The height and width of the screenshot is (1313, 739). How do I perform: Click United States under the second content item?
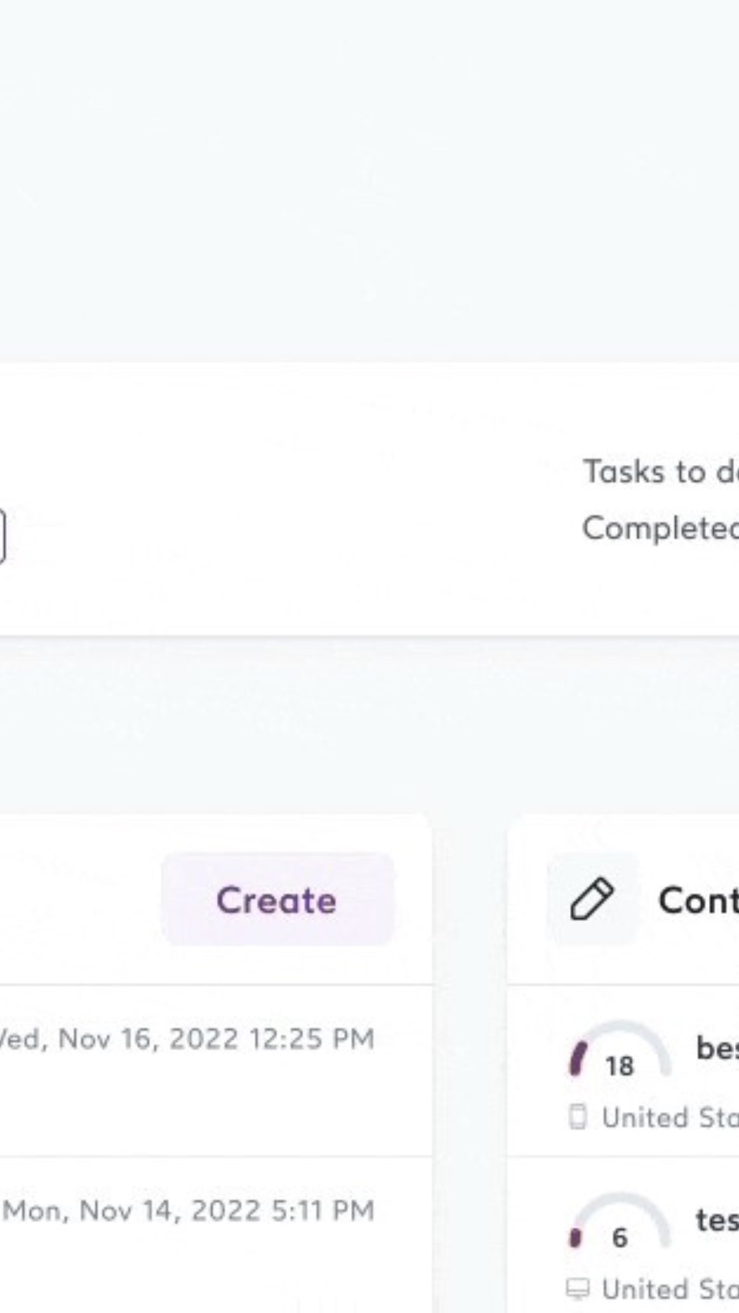click(x=670, y=1289)
